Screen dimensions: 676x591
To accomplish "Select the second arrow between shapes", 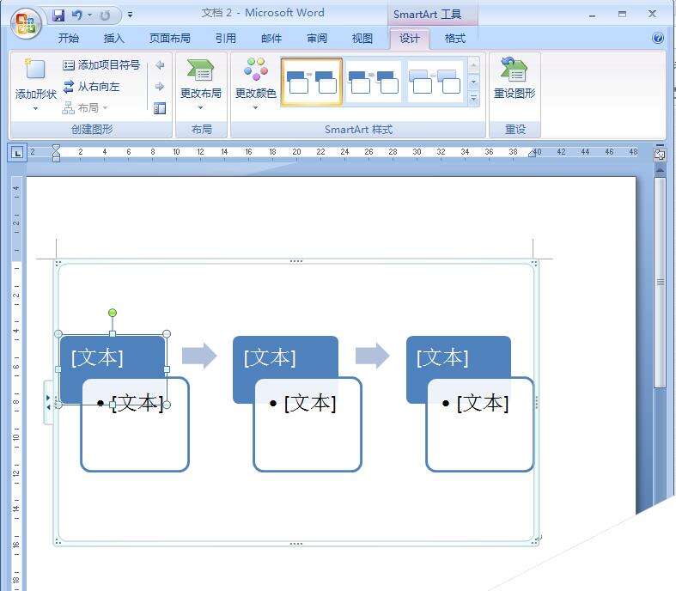I will pyautogui.click(x=373, y=356).
